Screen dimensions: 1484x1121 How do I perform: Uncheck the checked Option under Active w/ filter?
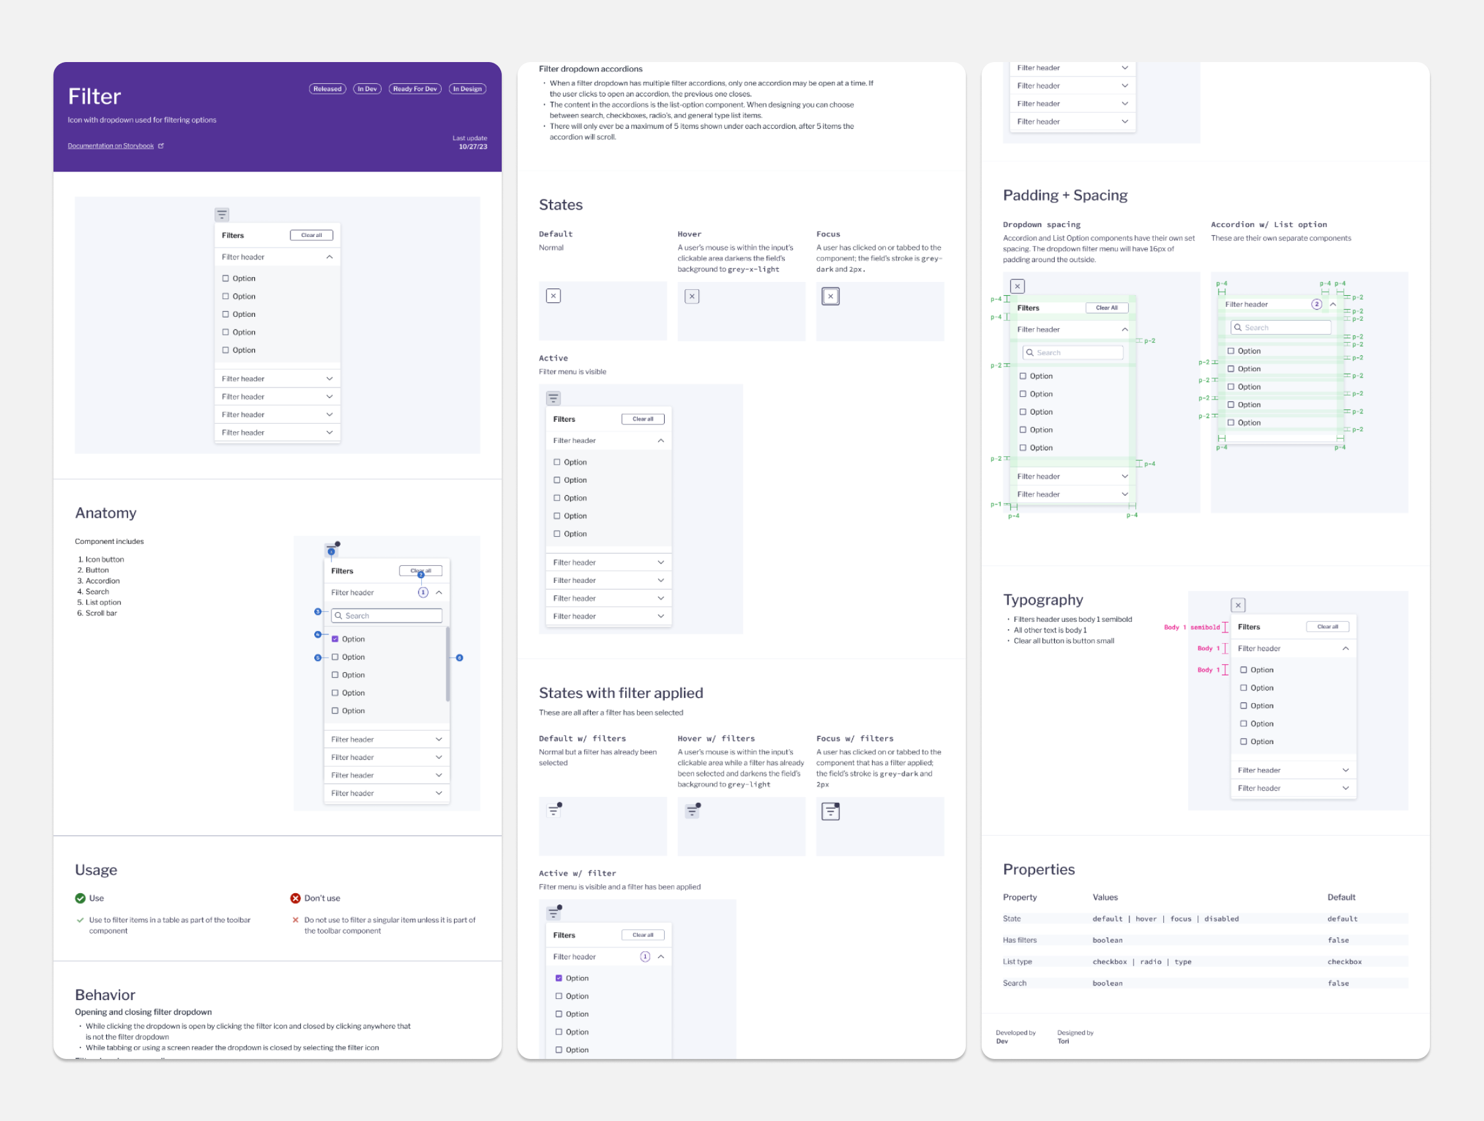coord(558,978)
